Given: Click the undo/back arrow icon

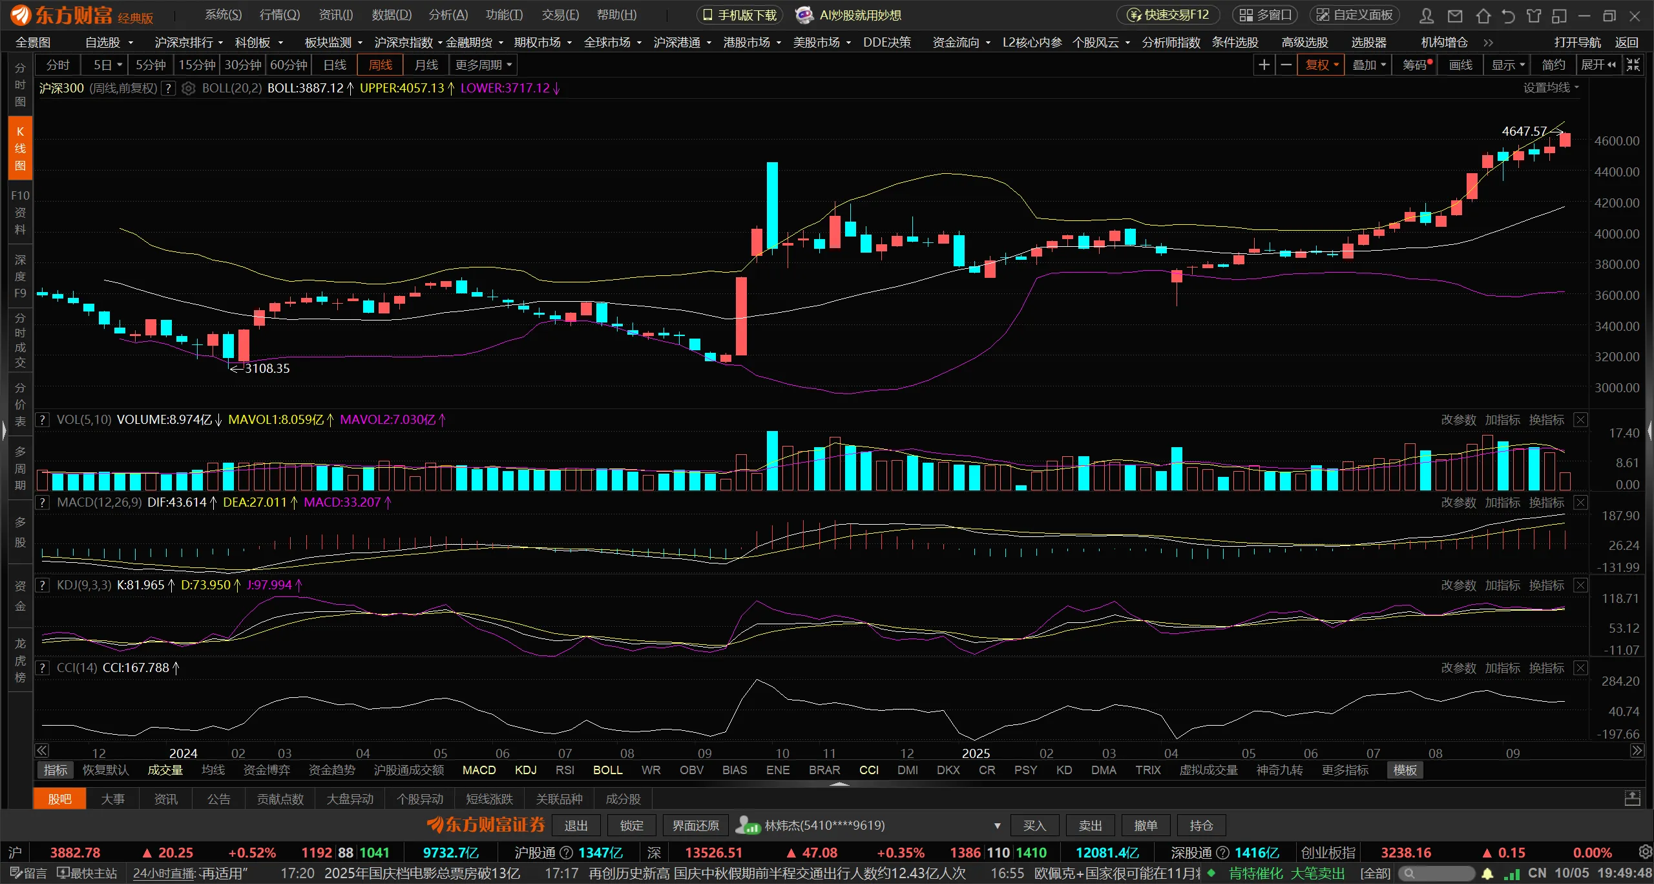Looking at the screenshot, I should (1508, 15).
